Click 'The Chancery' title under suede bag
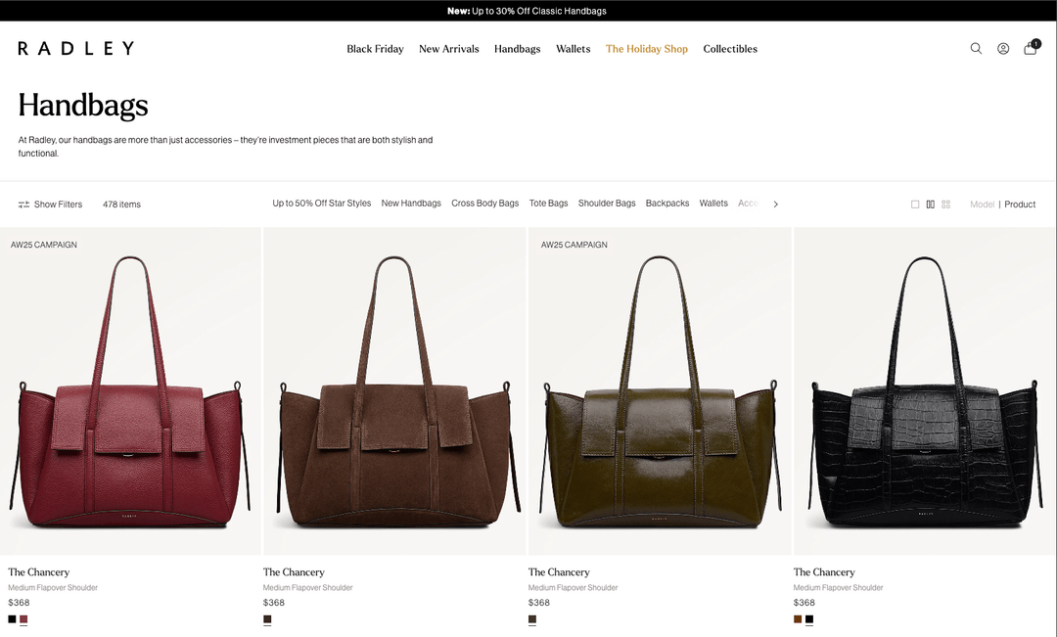 click(x=294, y=572)
